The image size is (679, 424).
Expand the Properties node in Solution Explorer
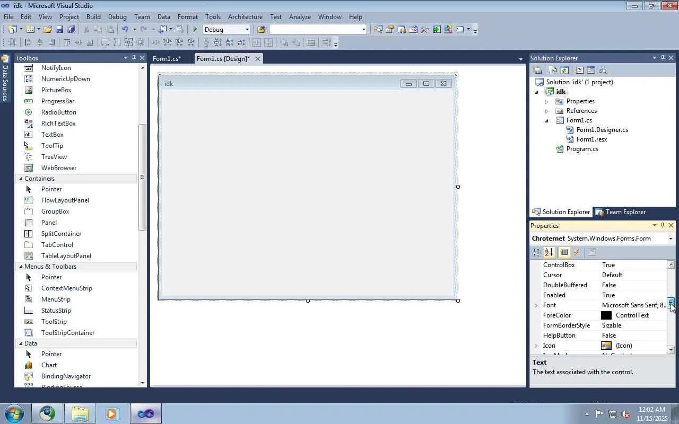coord(547,101)
